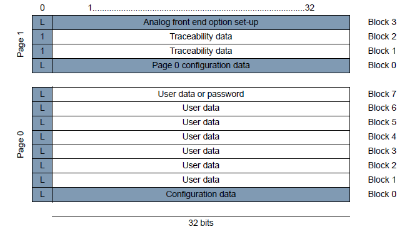417x234 pixels.
Task: Click the Block 5 label in Page 0
Action: [x=382, y=122]
